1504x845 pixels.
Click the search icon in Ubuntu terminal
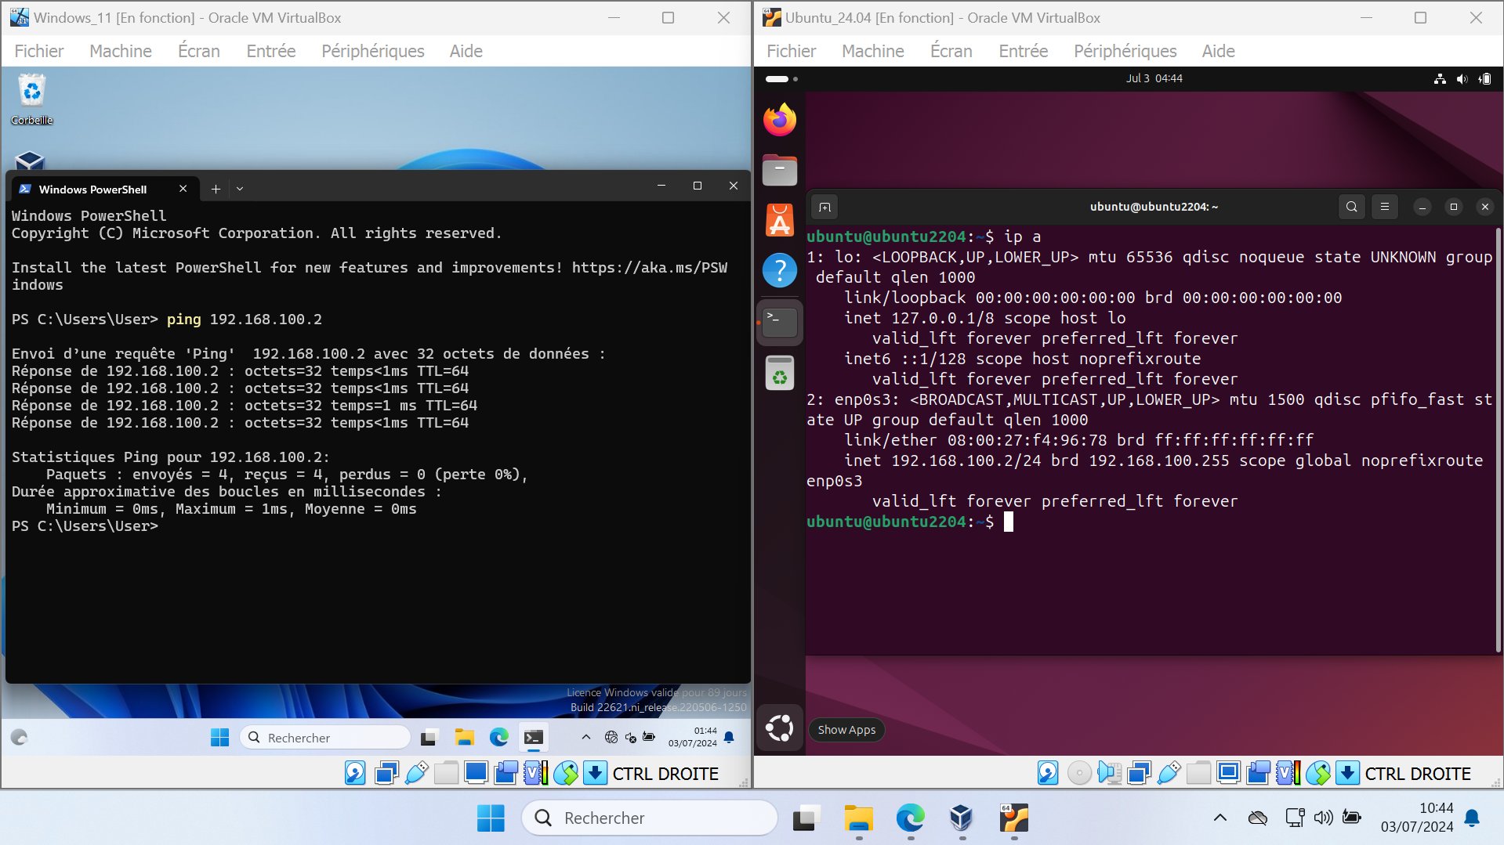(x=1352, y=207)
